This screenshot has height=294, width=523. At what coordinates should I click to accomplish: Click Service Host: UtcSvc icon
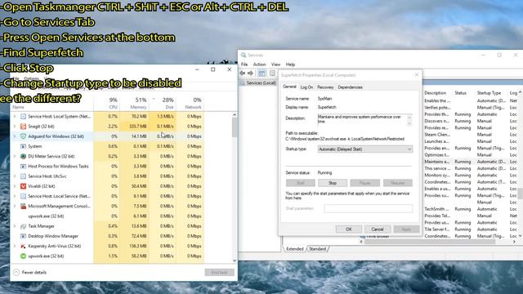pos(23,176)
